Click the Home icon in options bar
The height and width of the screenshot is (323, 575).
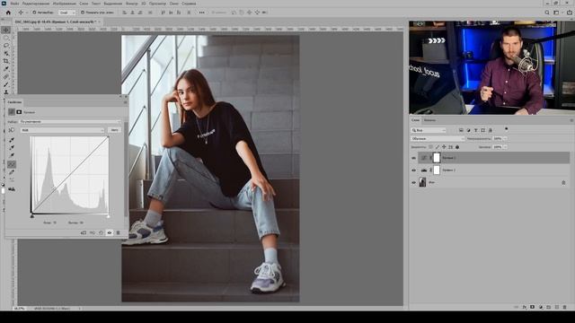click(x=8, y=13)
